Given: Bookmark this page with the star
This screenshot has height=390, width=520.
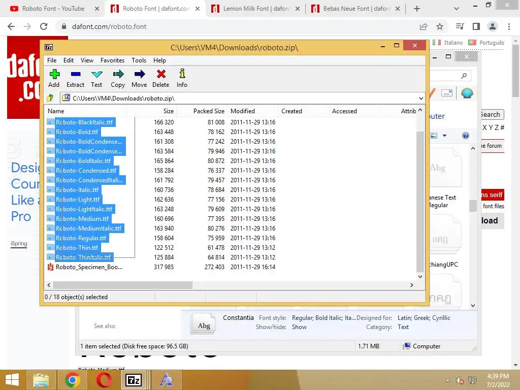Looking at the screenshot, I should pyautogui.click(x=440, y=26).
